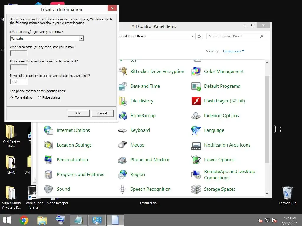
Task: Open File Explorer from the taskbar
Action: (x=42, y=220)
